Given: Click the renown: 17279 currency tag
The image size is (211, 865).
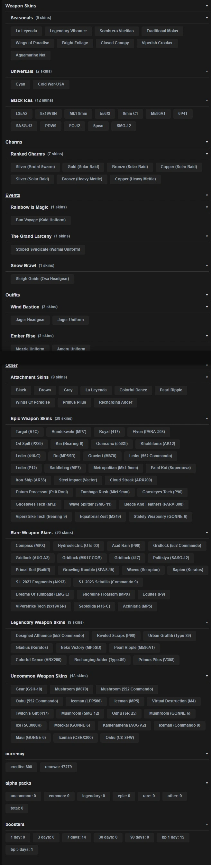Looking at the screenshot, I should point(58,767).
